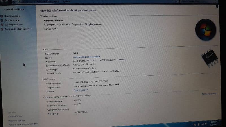The width and height of the screenshot is (226, 127).
Task: Click the Control Panel icon in the address bar
Action: [x=14, y=2]
